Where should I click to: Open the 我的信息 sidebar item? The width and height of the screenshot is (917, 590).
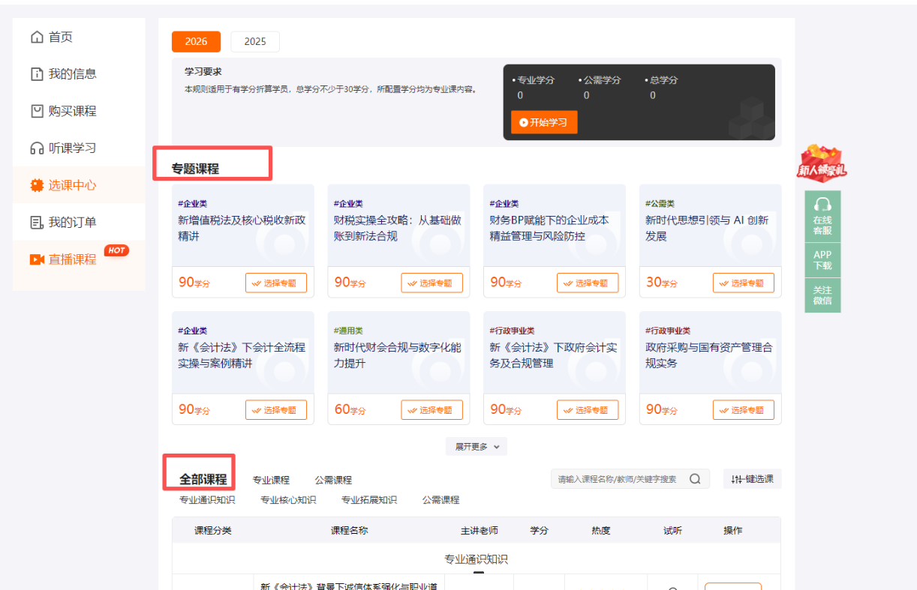point(79,74)
